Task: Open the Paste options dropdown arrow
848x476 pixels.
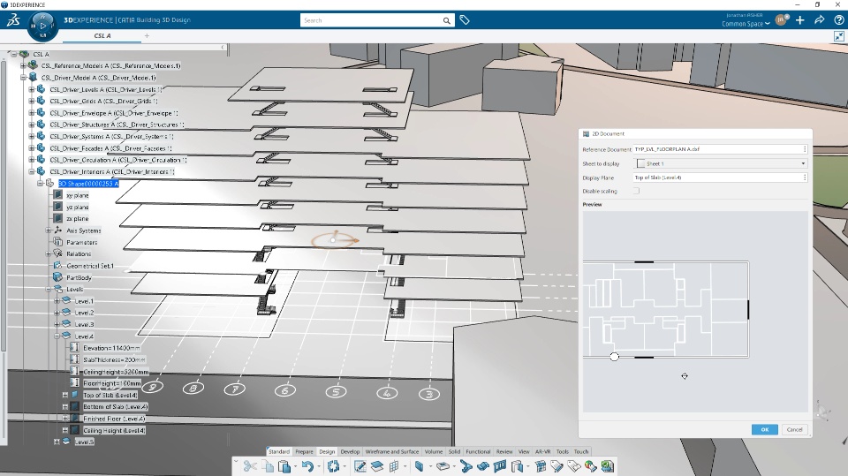Action: click(x=295, y=466)
